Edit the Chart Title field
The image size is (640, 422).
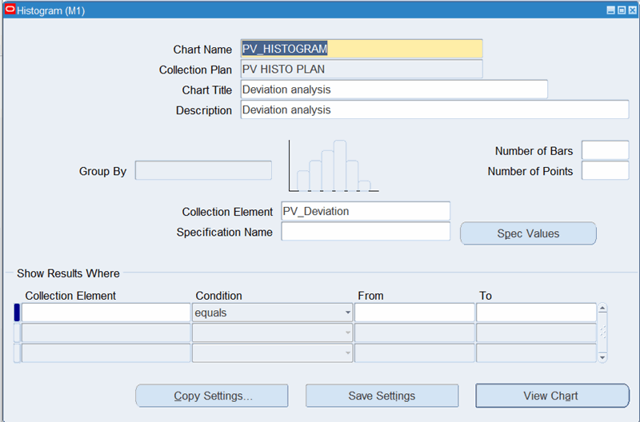[394, 90]
